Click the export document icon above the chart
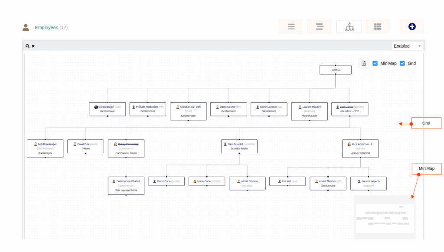The image size is (444, 252). [363, 63]
